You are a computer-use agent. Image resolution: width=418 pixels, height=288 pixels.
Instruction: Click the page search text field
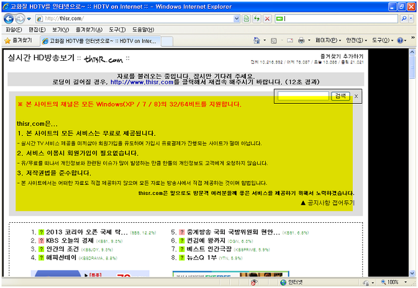pyautogui.click(x=303, y=96)
